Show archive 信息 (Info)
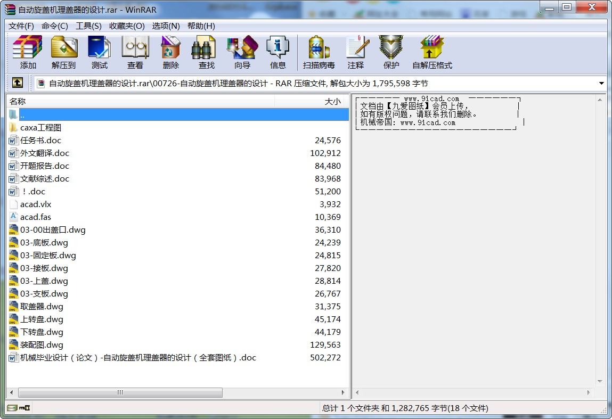612x419 pixels. click(x=278, y=52)
